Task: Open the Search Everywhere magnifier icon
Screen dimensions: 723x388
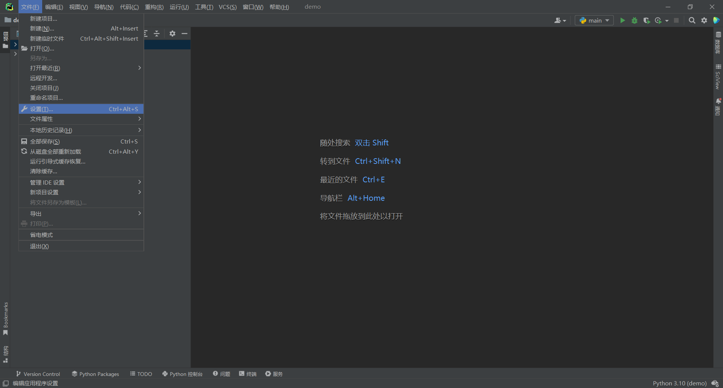Action: pos(692,20)
